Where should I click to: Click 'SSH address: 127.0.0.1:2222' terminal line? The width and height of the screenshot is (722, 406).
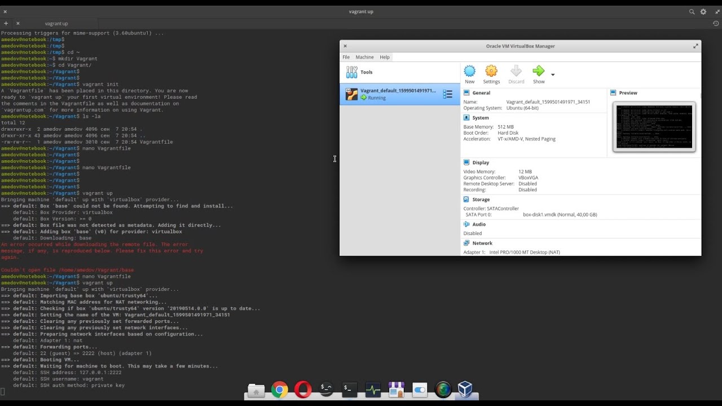pos(67,373)
